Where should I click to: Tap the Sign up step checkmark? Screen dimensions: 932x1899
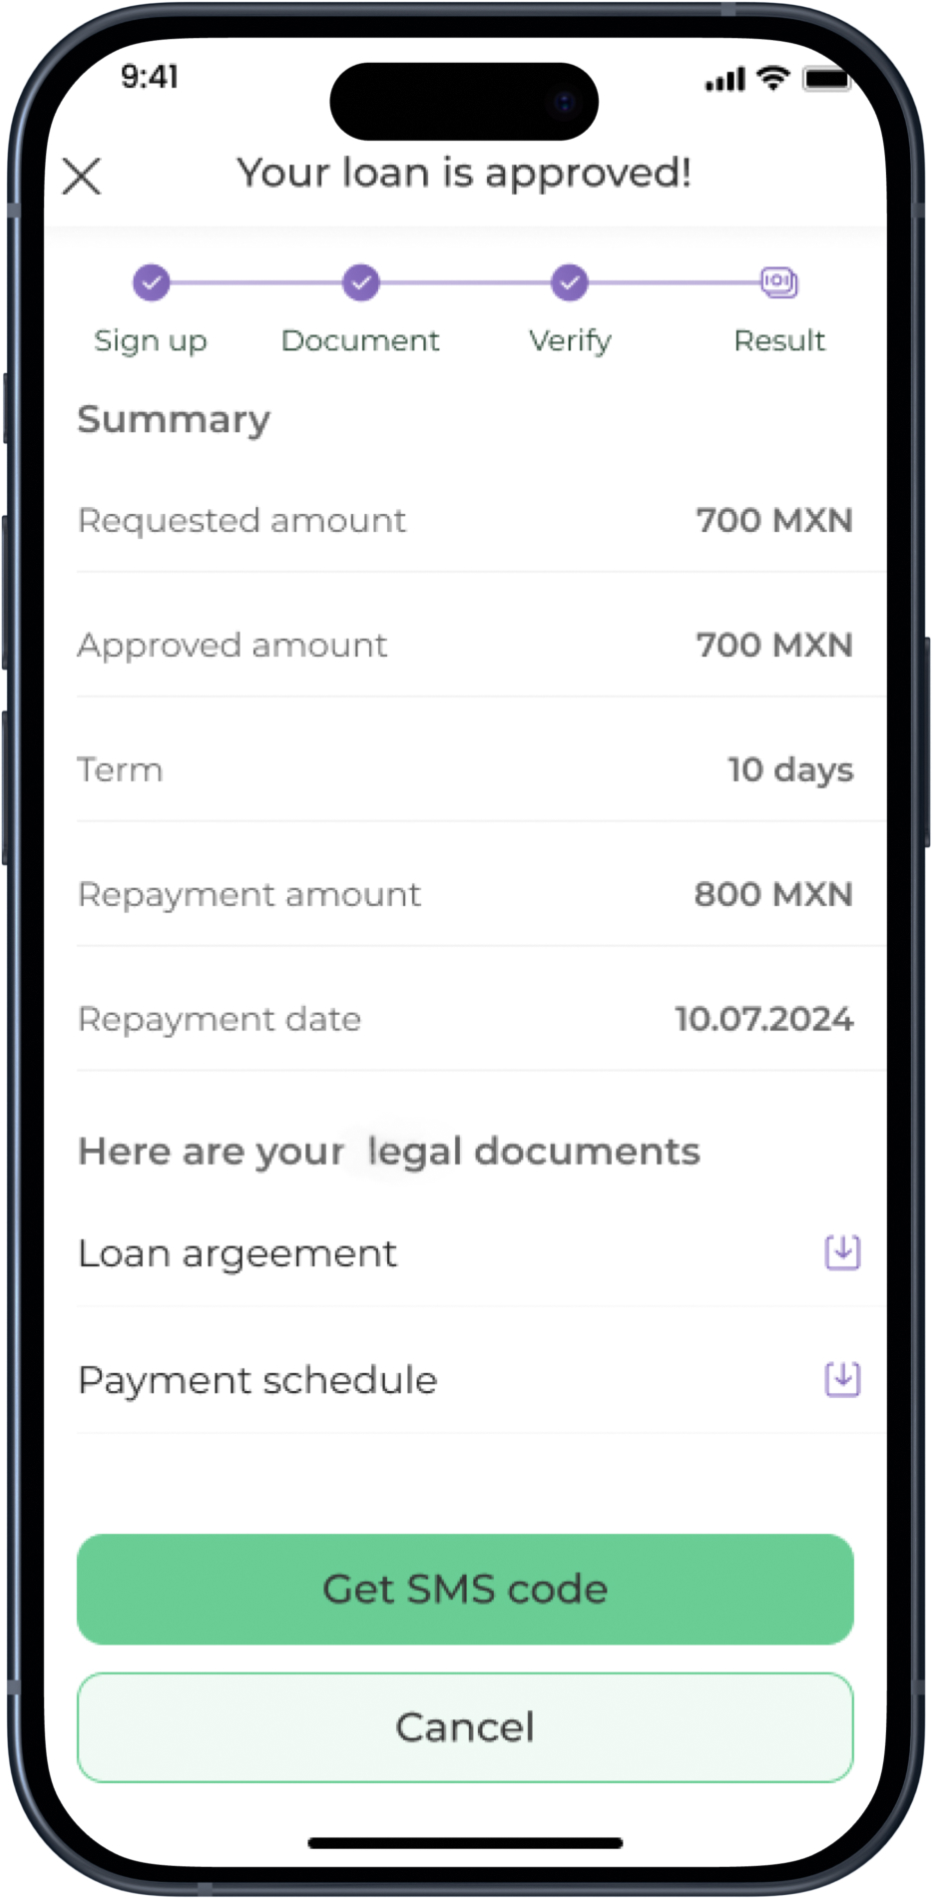152,282
